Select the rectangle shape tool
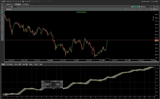Screen dimensions: 160x99 (2, 26)
